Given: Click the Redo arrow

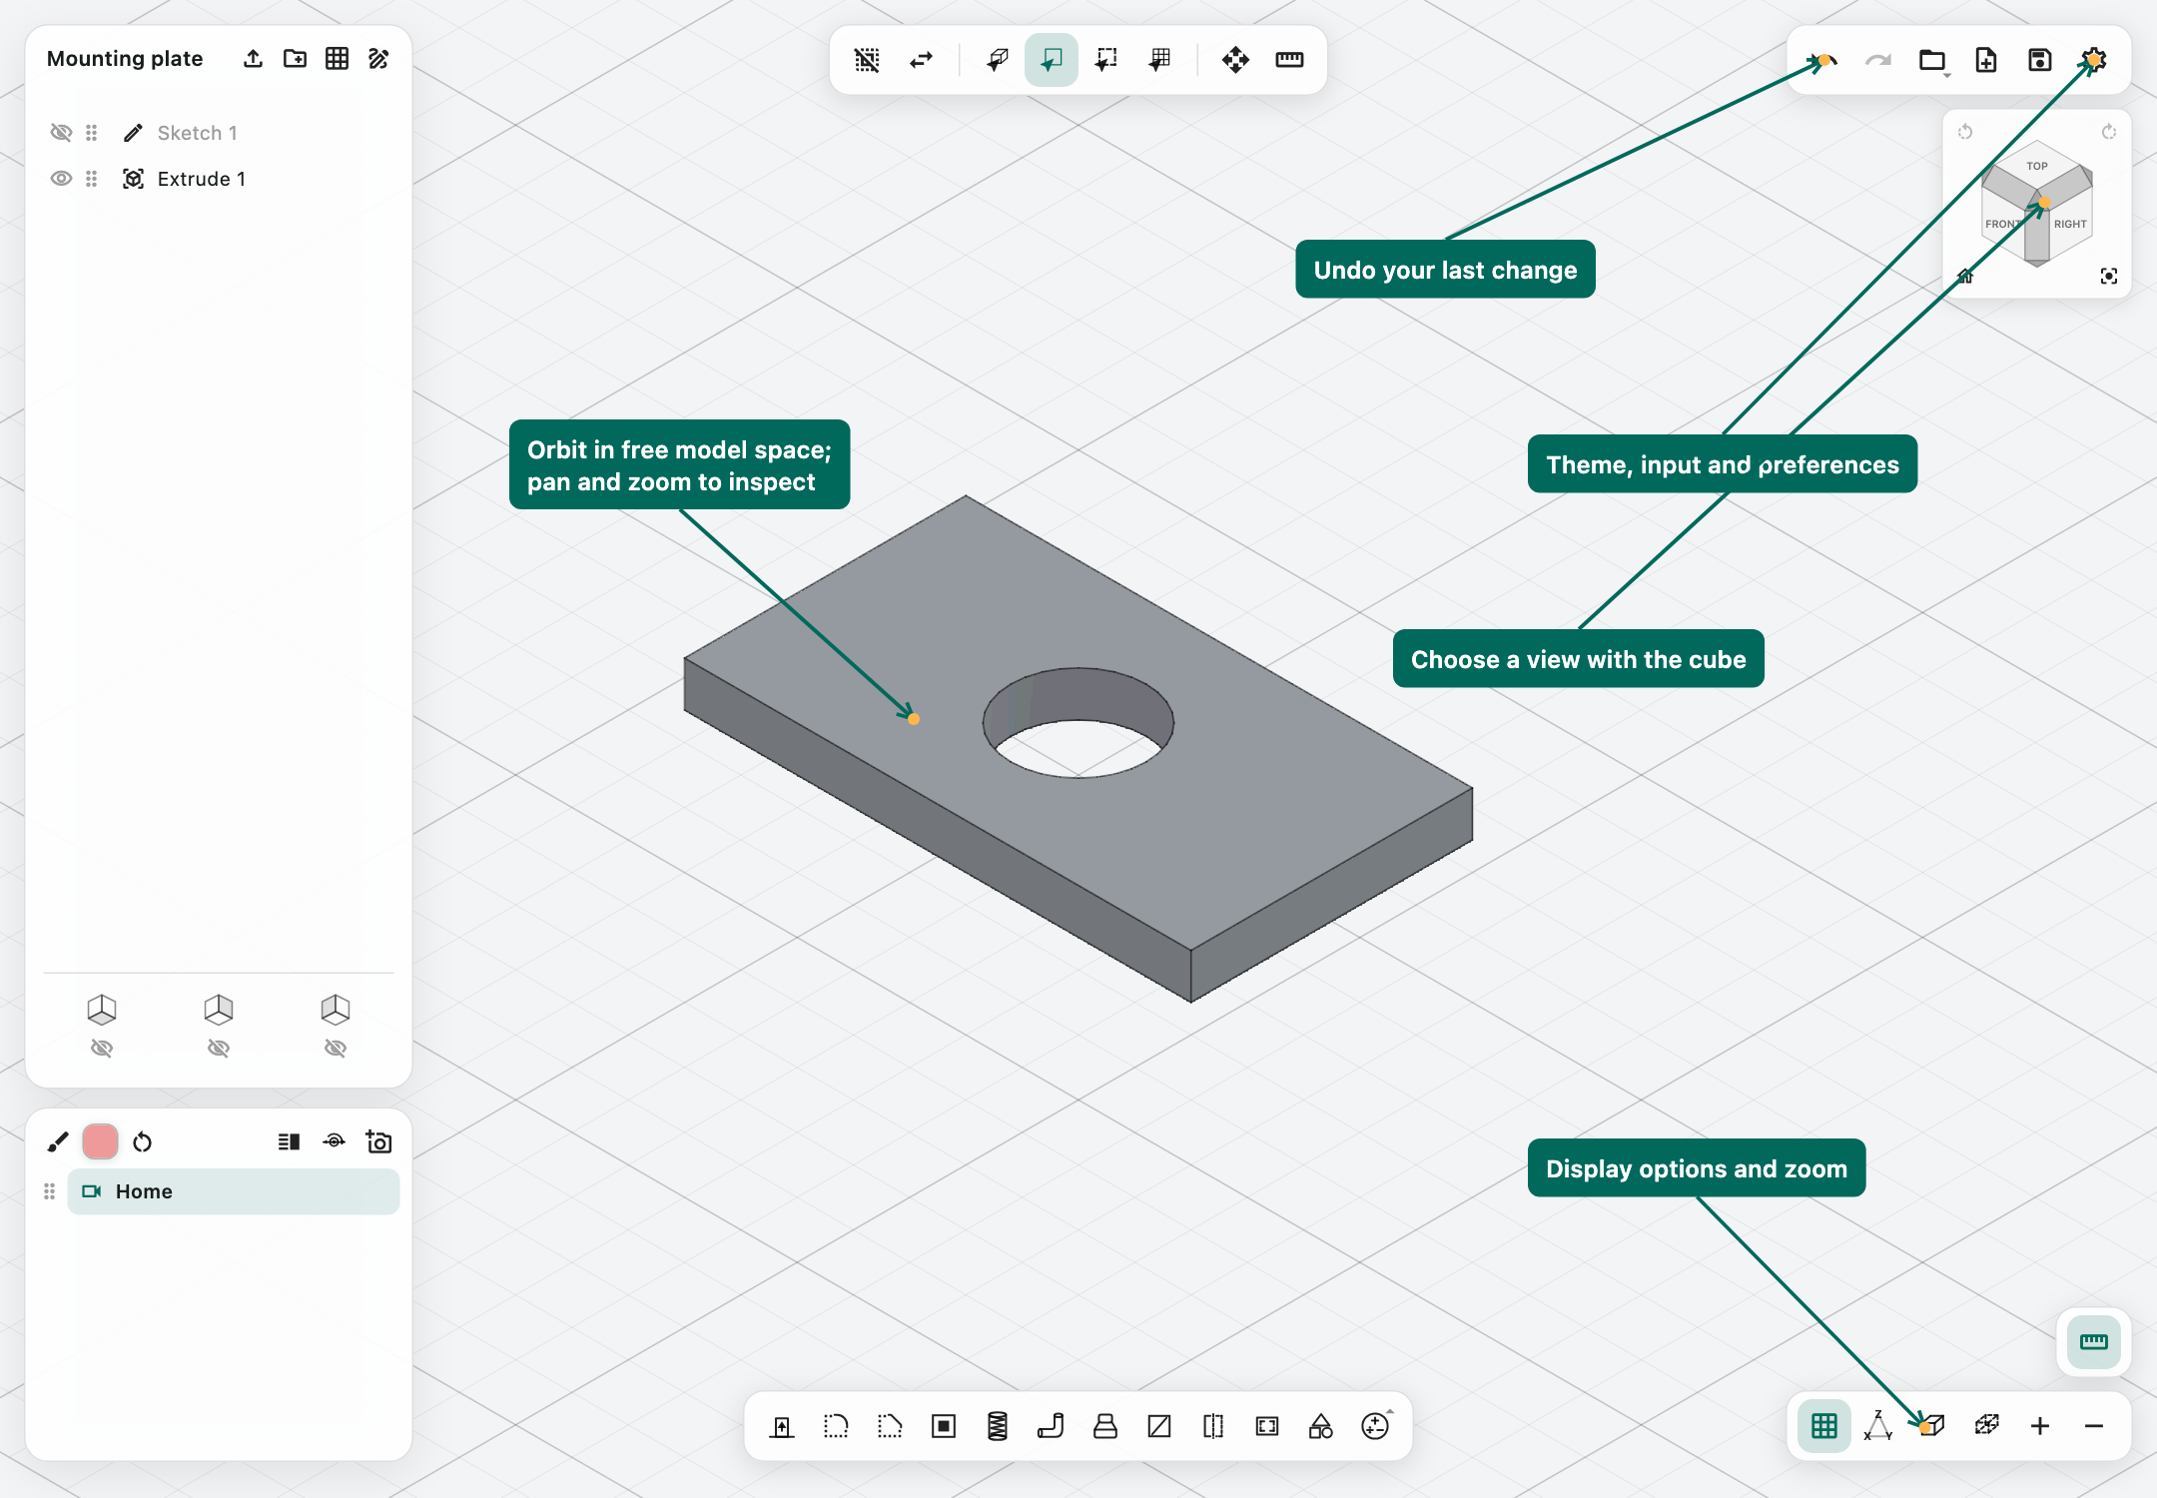Looking at the screenshot, I should pos(1878,60).
